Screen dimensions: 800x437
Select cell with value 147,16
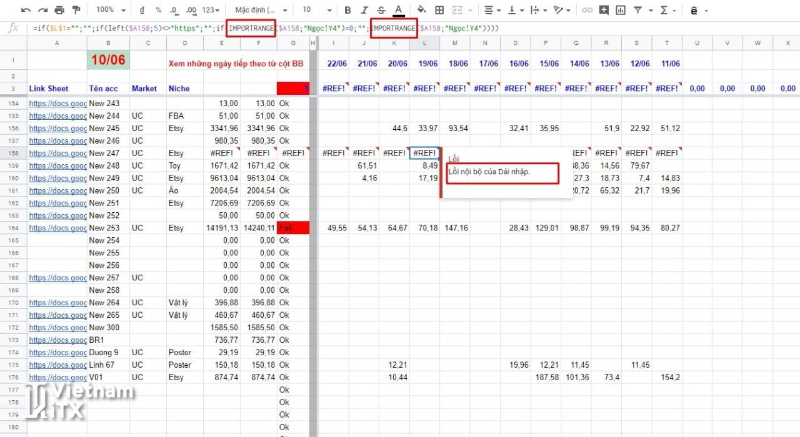click(455, 228)
